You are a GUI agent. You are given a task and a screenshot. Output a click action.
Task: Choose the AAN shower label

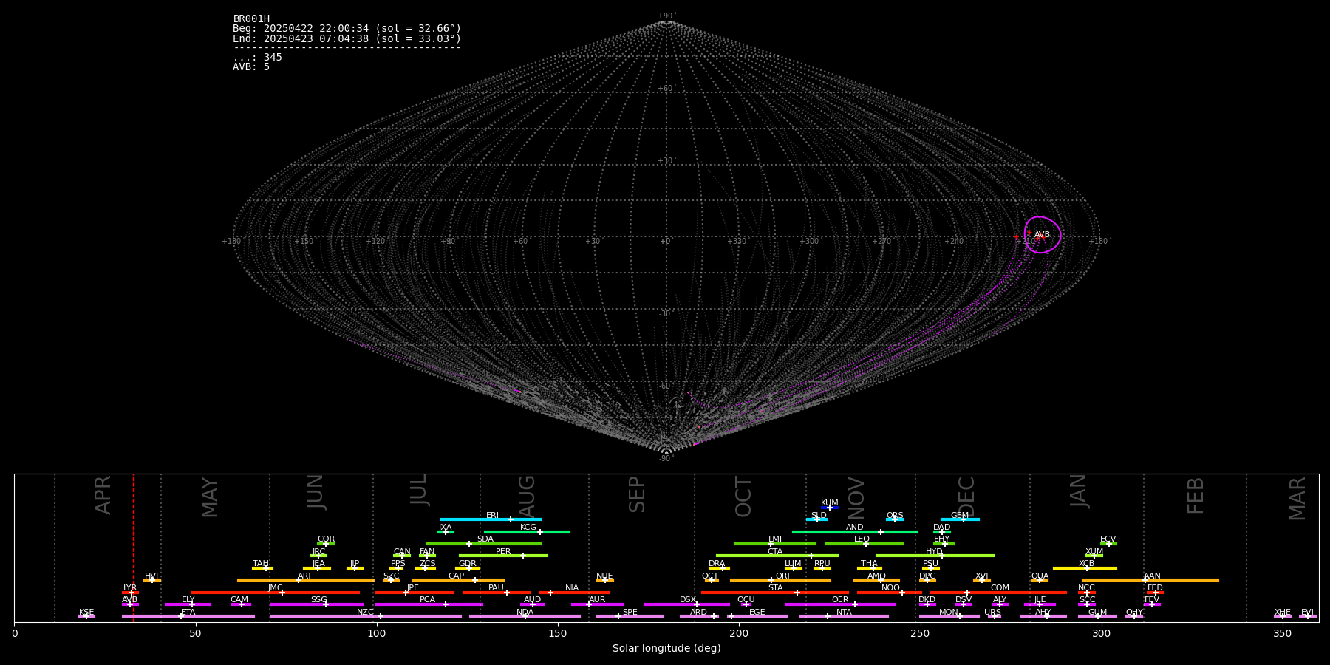[1153, 576]
